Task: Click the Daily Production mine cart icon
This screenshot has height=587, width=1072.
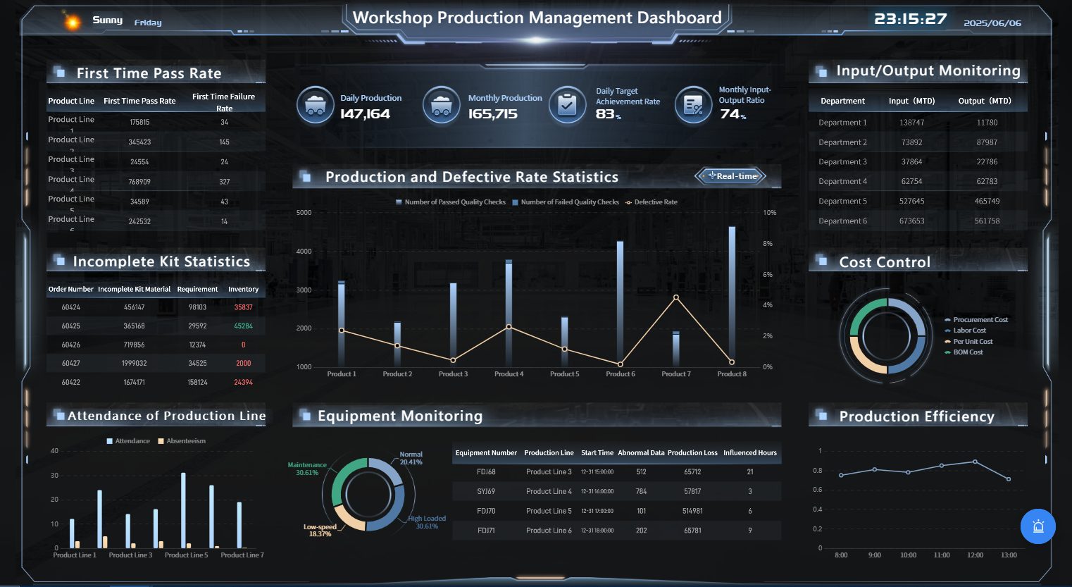Action: tap(315, 105)
